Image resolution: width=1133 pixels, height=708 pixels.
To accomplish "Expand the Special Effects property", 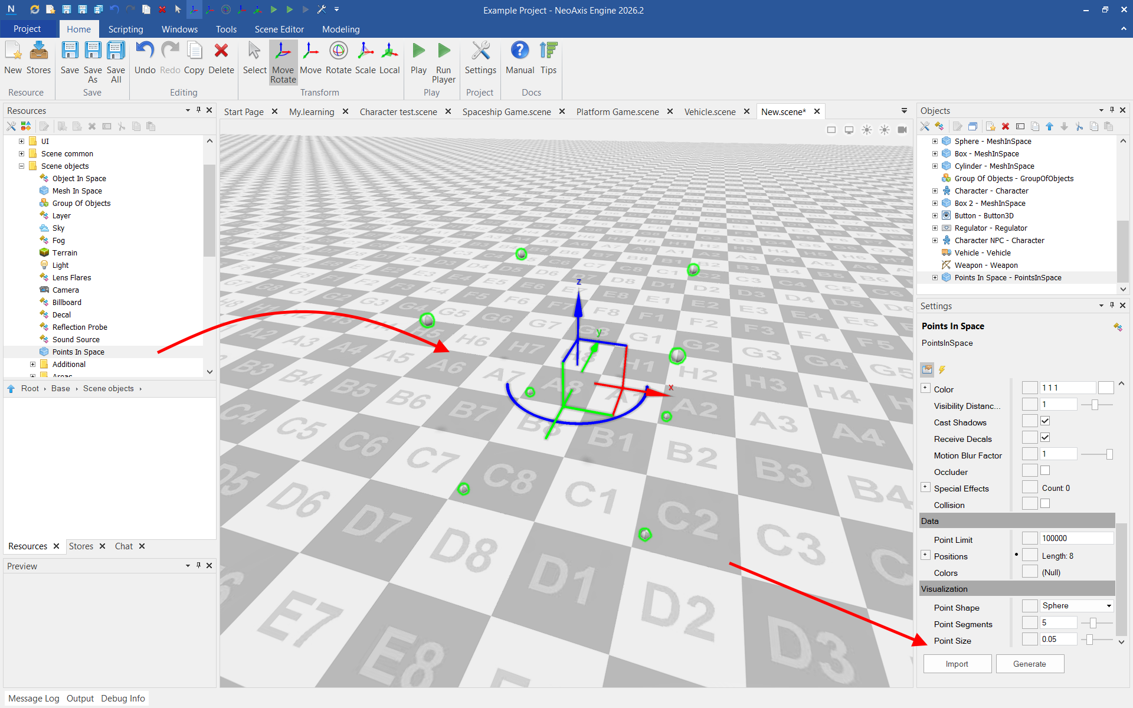I will (x=925, y=487).
